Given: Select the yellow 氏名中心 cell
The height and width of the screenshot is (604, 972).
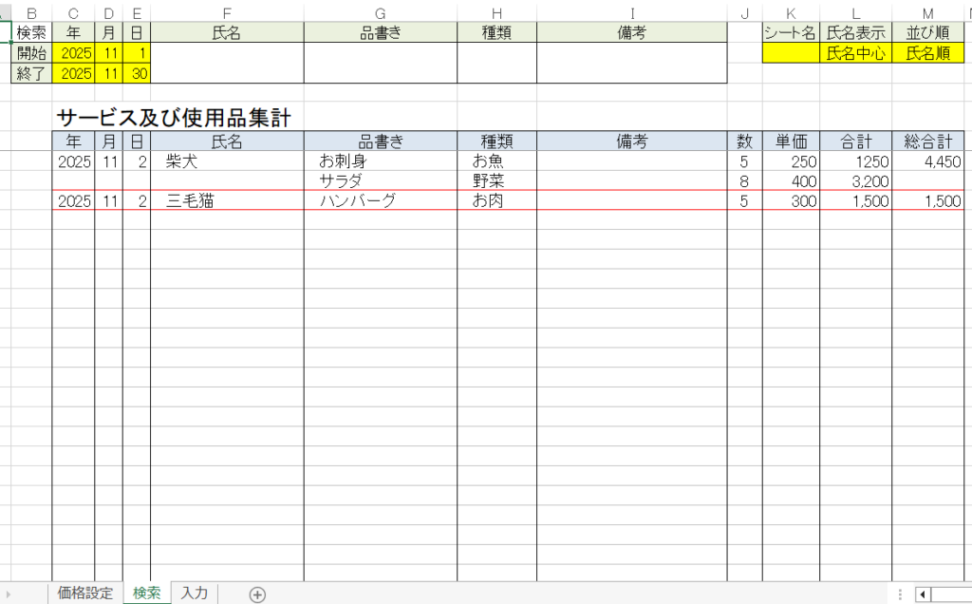Looking at the screenshot, I should [855, 53].
